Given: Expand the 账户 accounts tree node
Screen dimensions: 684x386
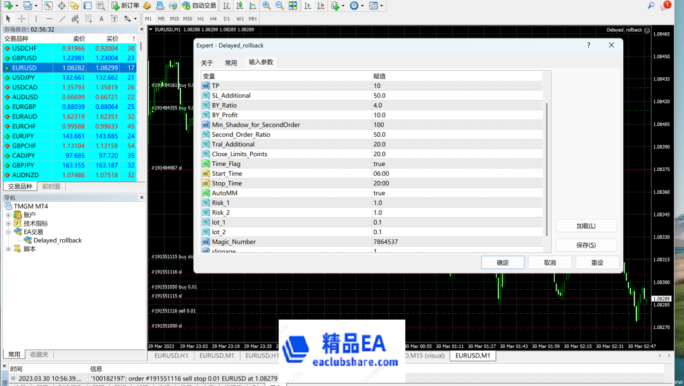Looking at the screenshot, I should tap(8, 215).
